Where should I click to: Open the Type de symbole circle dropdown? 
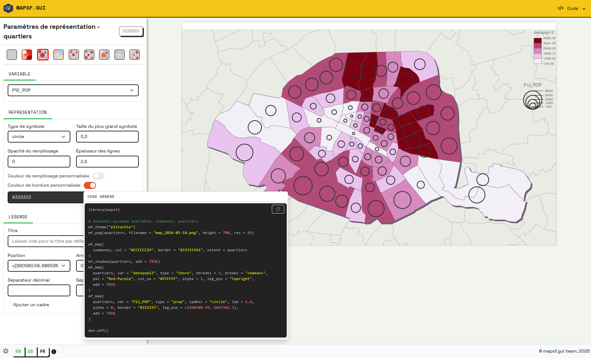coord(39,136)
